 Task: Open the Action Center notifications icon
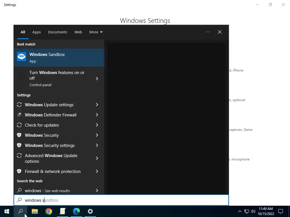pos(281,211)
